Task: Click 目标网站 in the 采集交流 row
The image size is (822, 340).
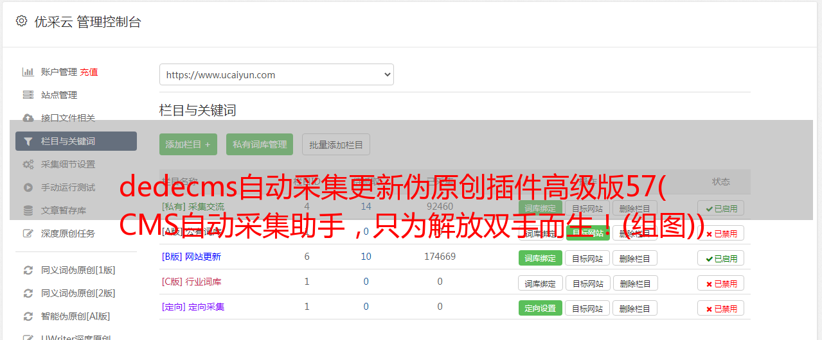Action: tap(587, 208)
